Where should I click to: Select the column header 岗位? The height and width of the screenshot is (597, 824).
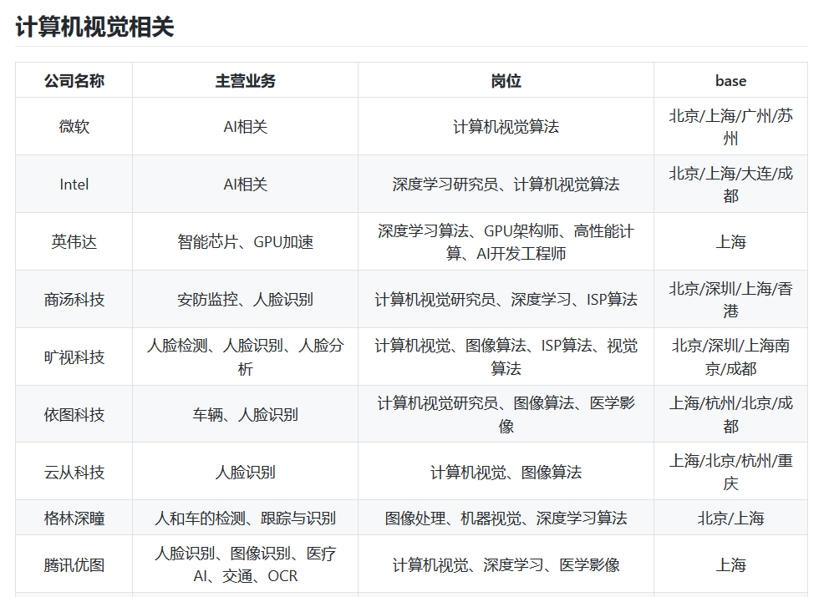(x=506, y=80)
